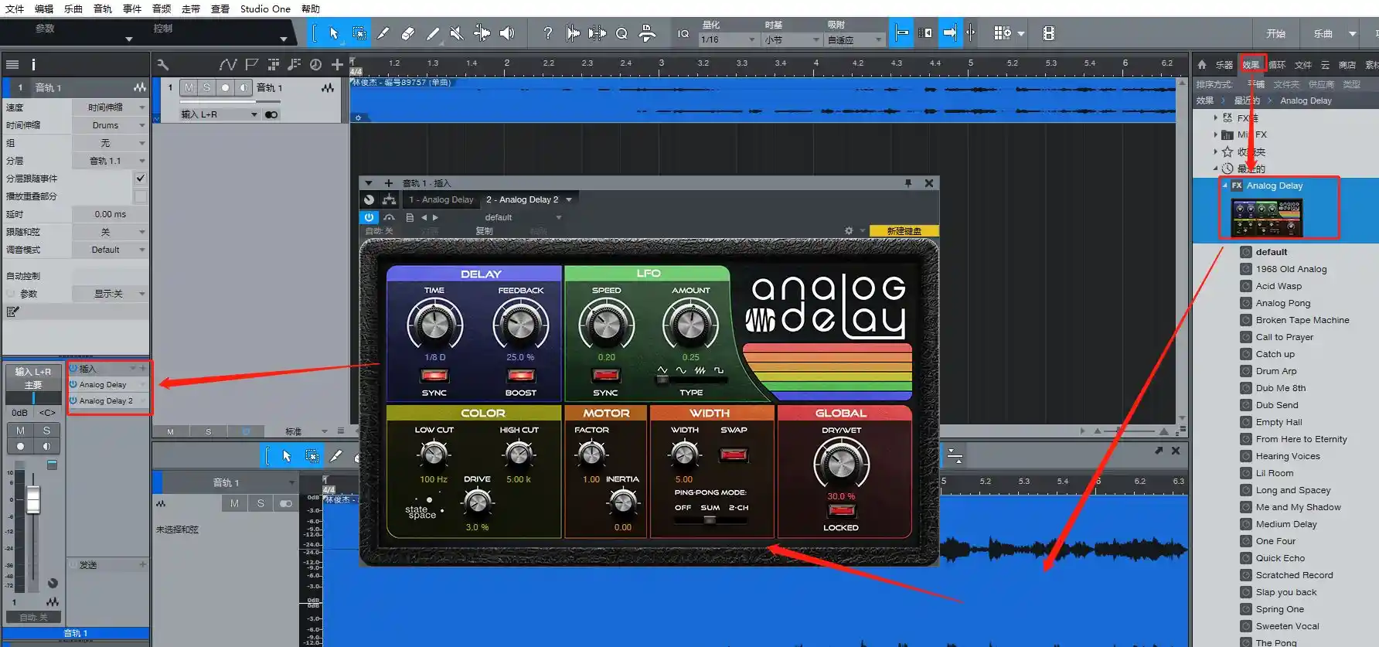Click the browser home icon
This screenshot has width=1379, height=647.
coord(1202,65)
